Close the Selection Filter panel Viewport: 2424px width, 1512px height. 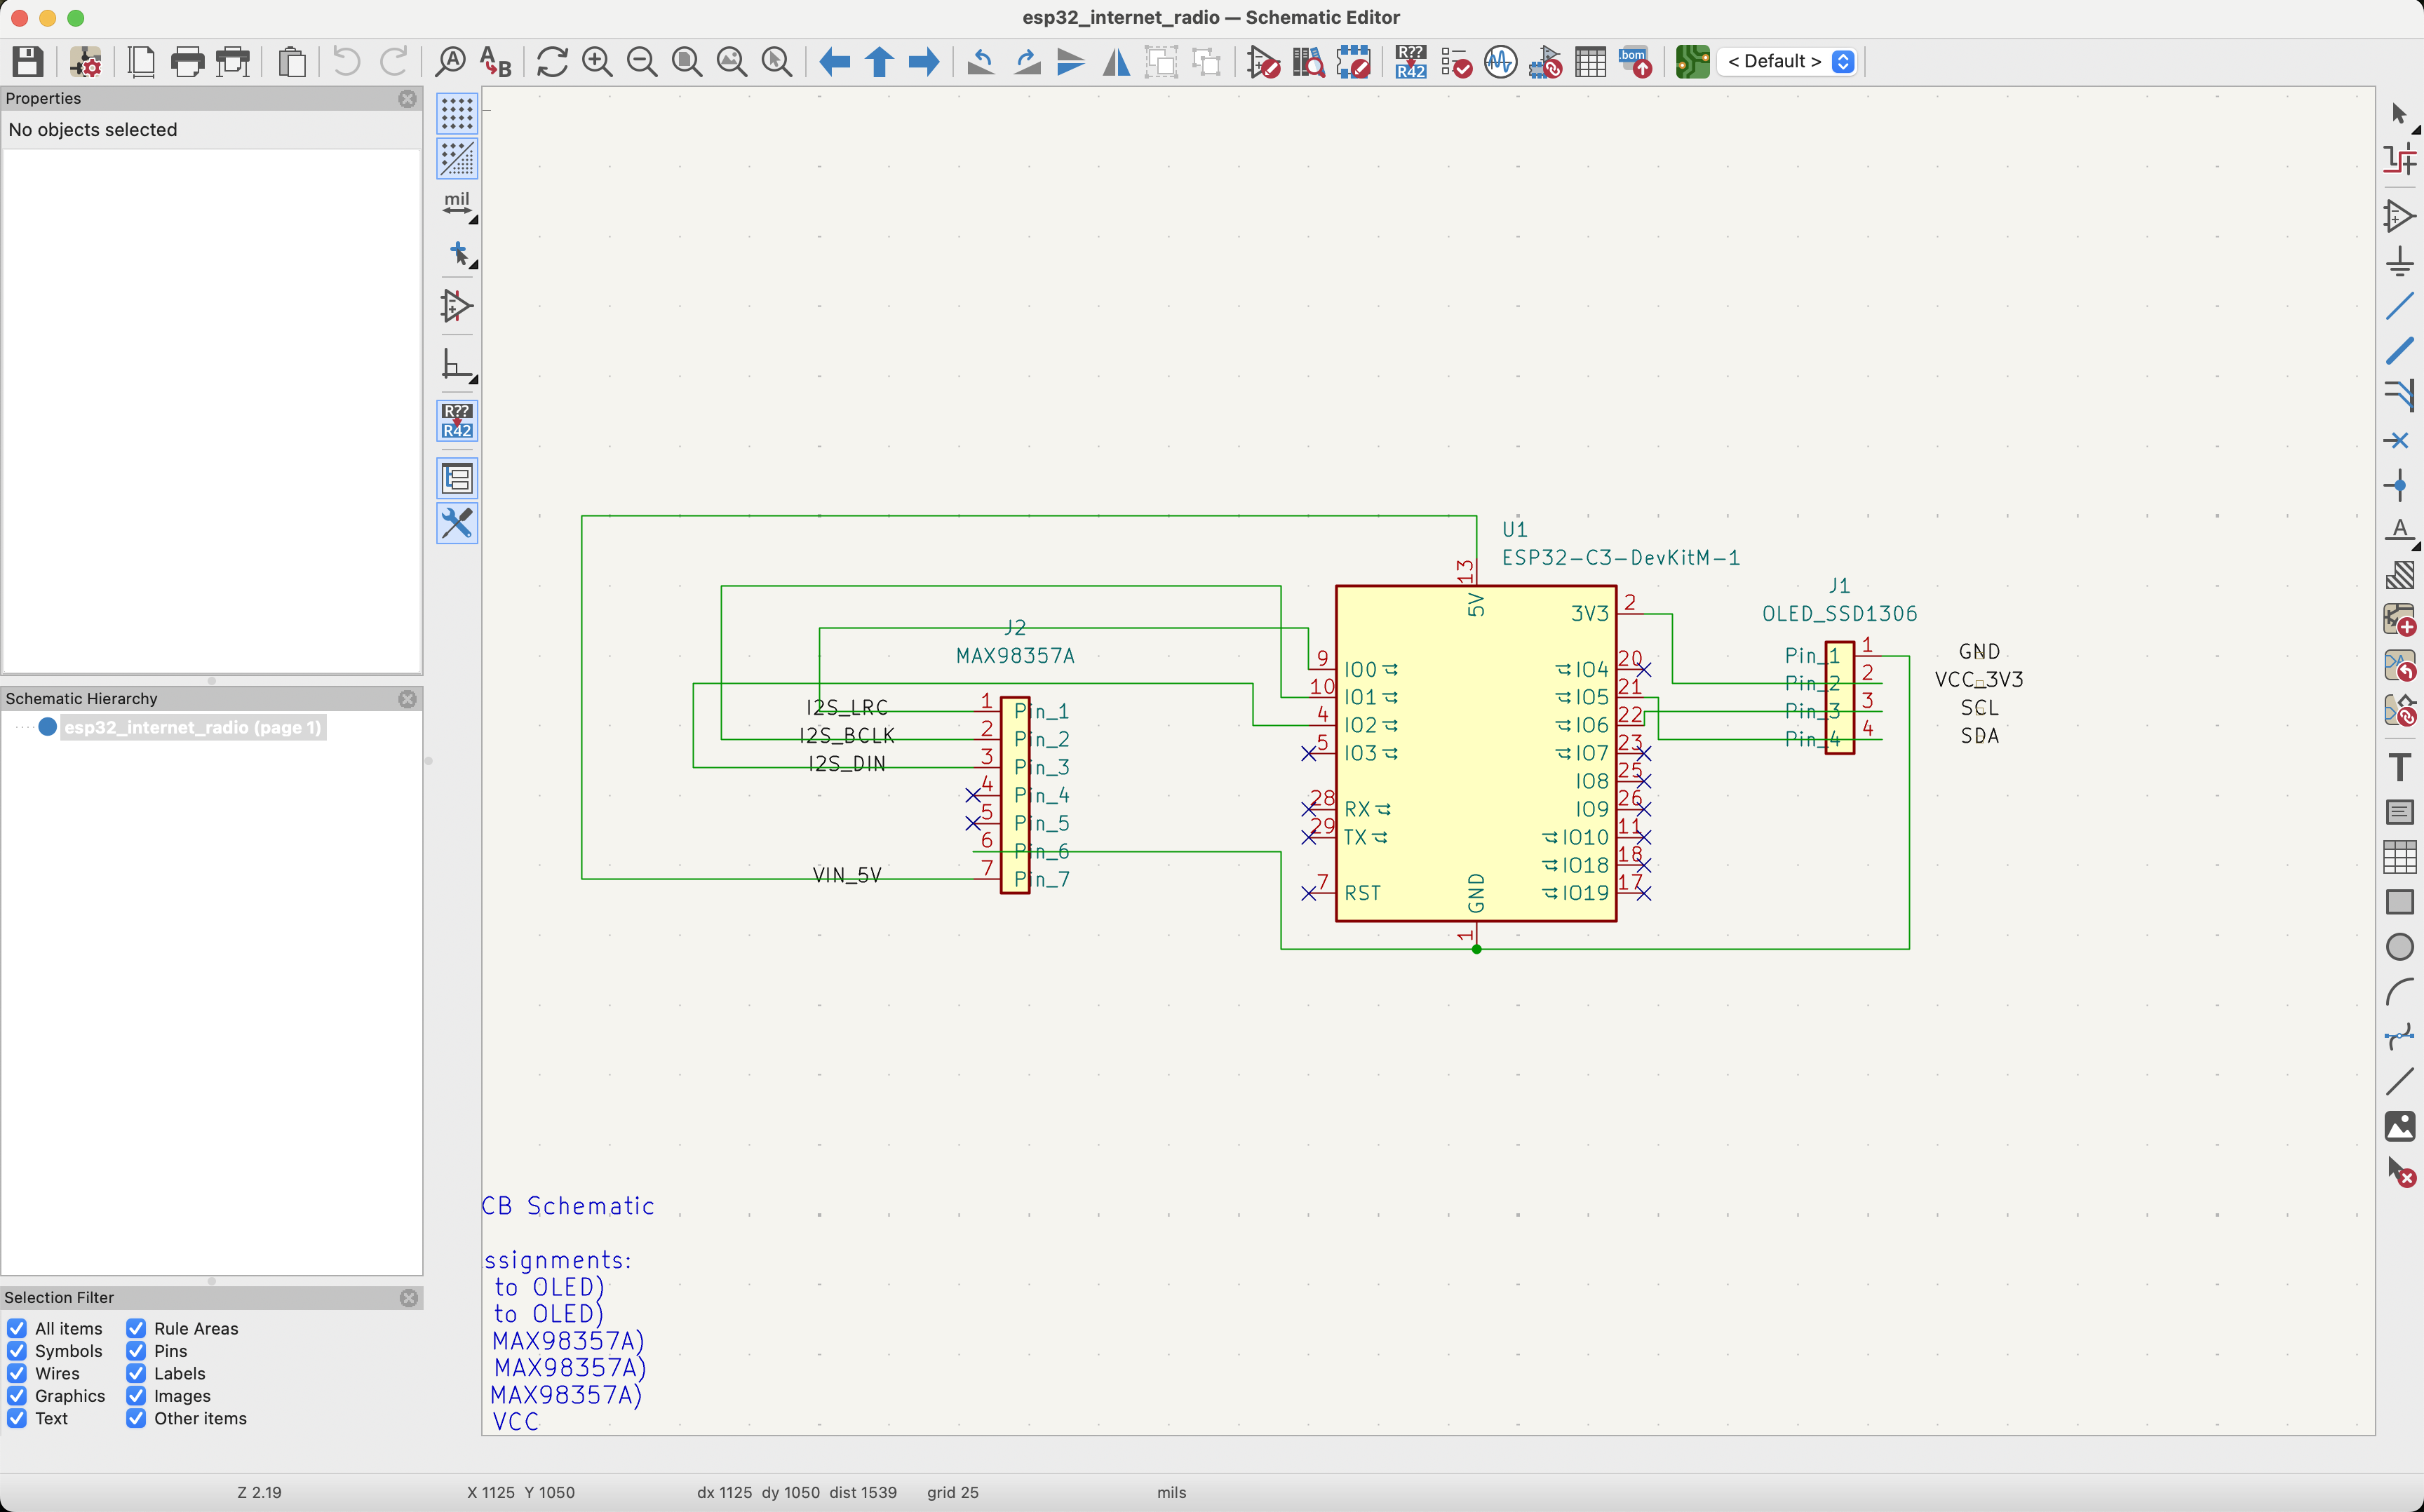[x=408, y=1297]
